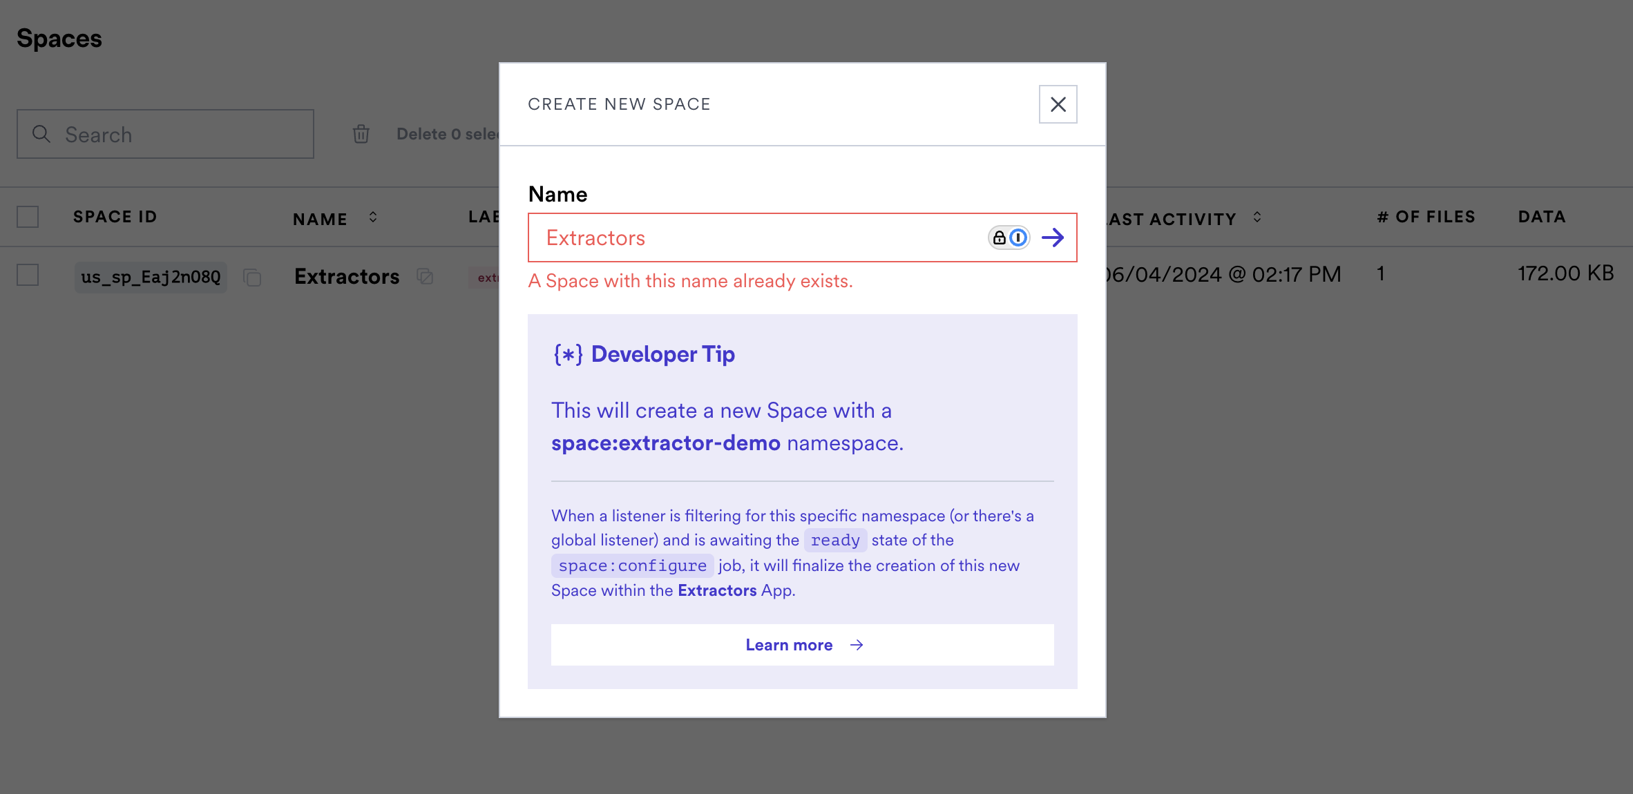Click the search magnifier icon
Image resolution: width=1633 pixels, height=794 pixels.
pos(41,134)
